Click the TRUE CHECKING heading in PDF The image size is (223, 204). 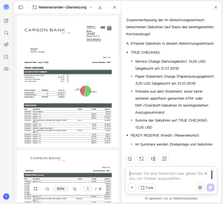point(34,68)
